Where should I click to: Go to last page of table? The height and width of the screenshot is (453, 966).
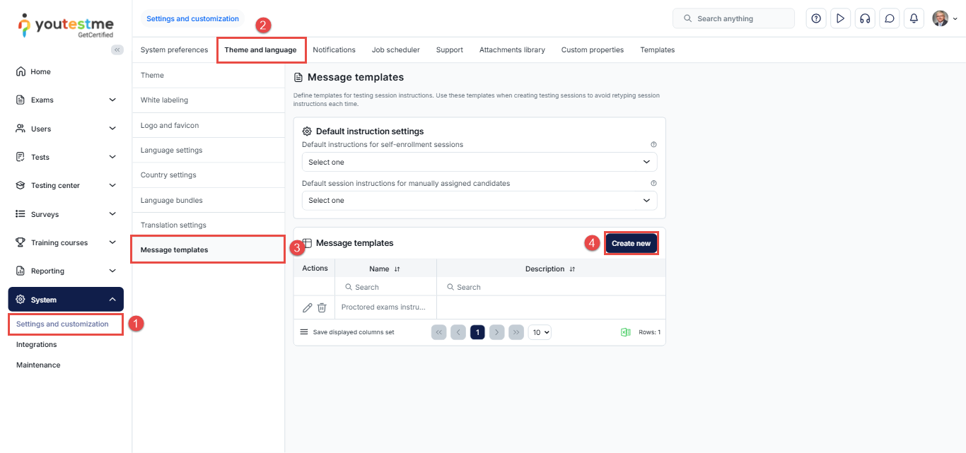(516, 332)
